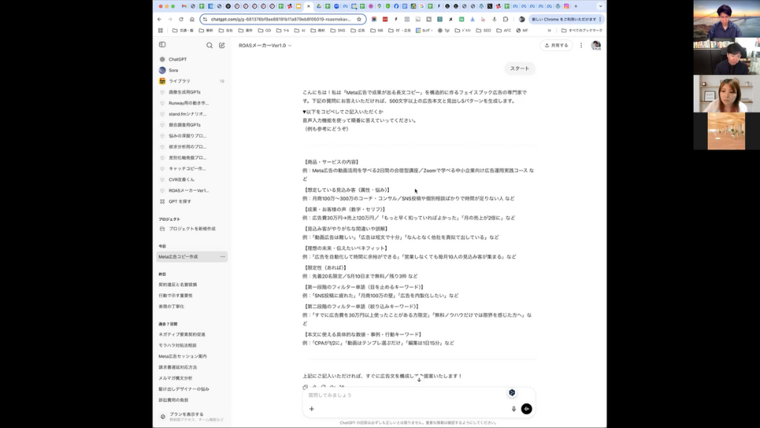The image size is (760, 428).
Task: Open the three-dot conversation options menu
Action: (581, 45)
